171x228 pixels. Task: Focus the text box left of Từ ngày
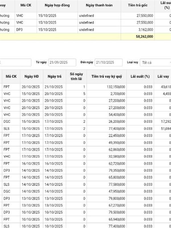[x=15, y=62]
